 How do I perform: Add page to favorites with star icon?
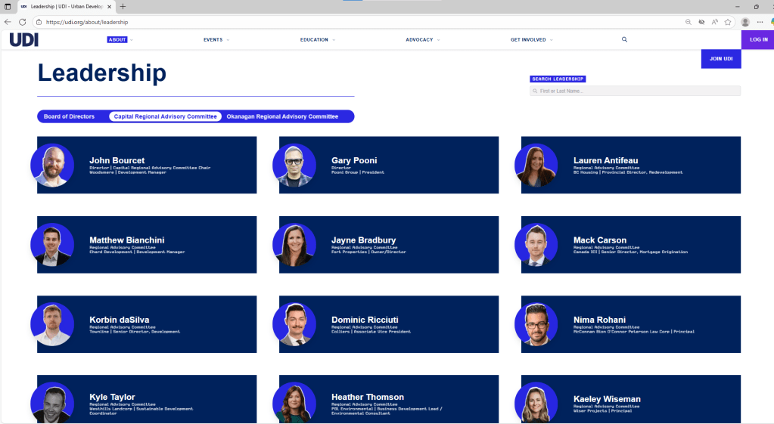[727, 22]
